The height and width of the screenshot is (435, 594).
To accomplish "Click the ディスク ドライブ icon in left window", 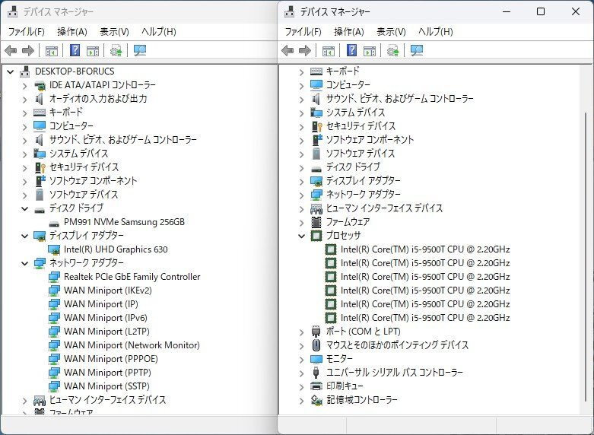I will click(40, 209).
